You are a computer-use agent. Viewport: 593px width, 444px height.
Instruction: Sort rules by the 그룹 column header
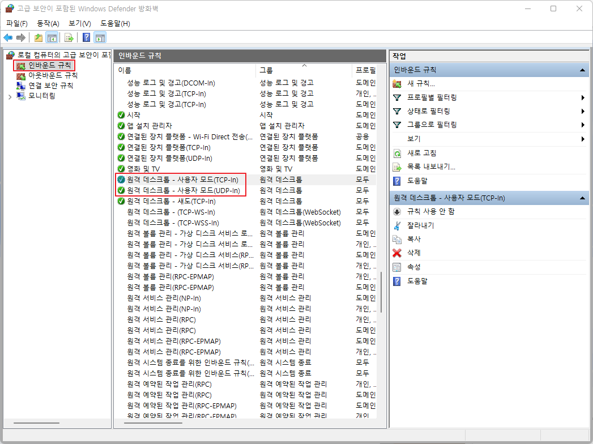click(x=304, y=70)
